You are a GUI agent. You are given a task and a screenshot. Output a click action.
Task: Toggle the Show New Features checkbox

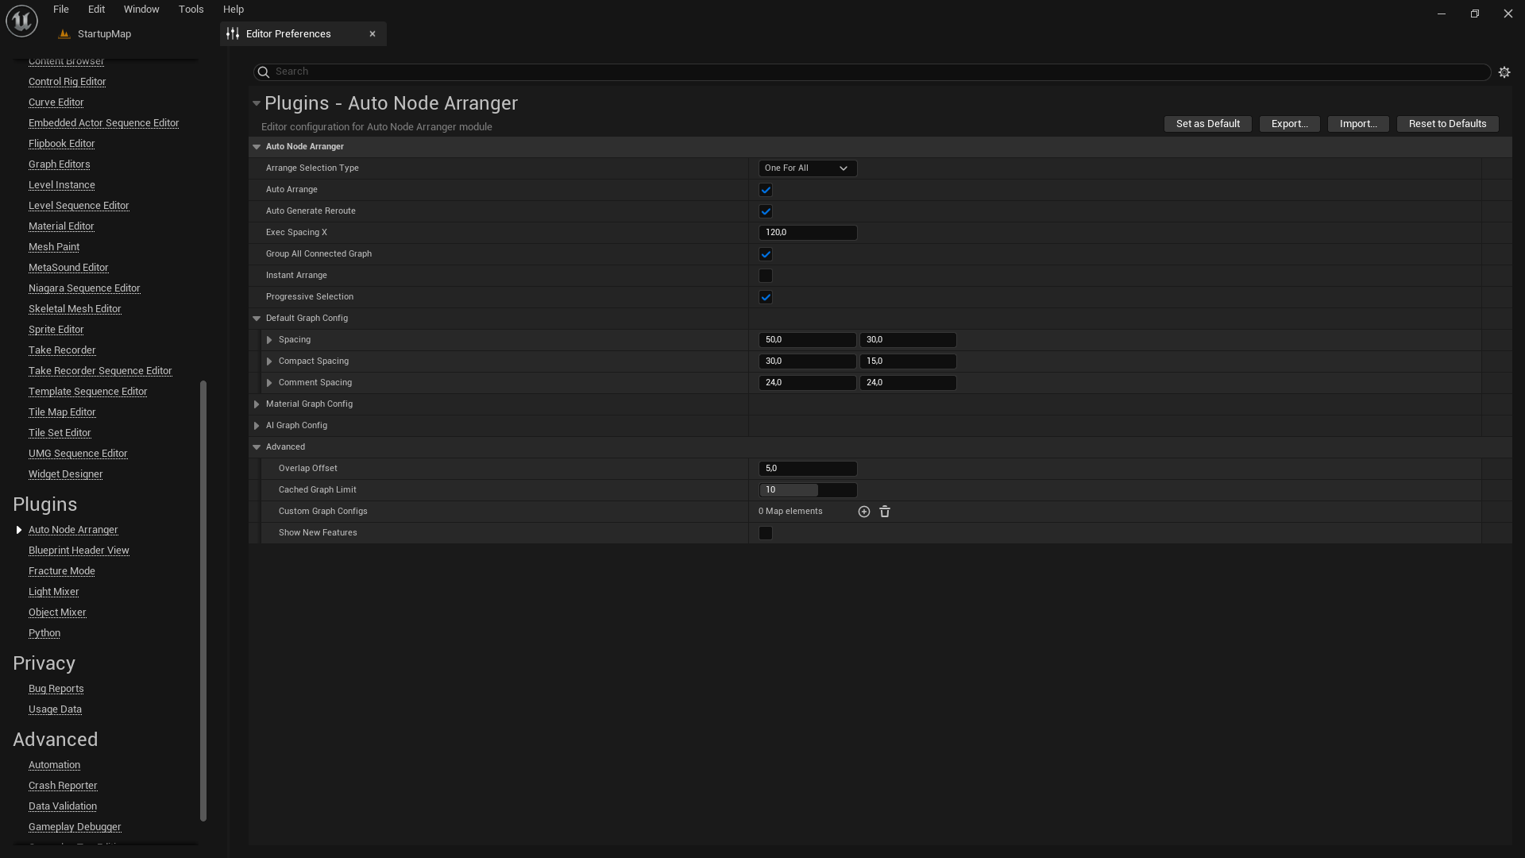tap(765, 533)
